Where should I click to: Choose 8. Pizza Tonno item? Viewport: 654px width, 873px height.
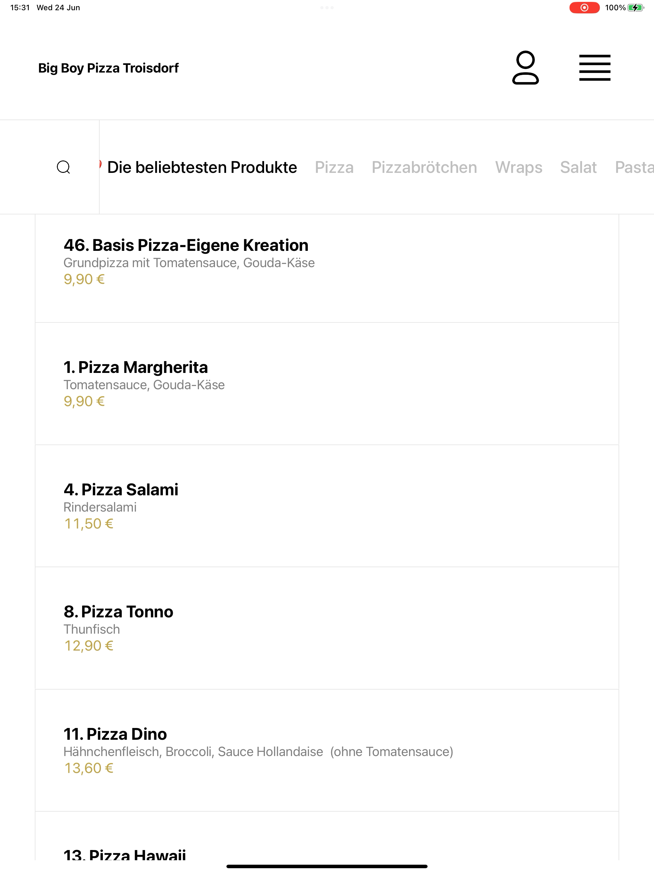point(327,628)
